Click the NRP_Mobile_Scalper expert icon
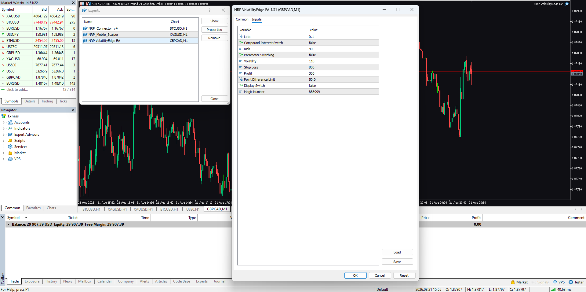This screenshot has width=586, height=292. (85, 35)
